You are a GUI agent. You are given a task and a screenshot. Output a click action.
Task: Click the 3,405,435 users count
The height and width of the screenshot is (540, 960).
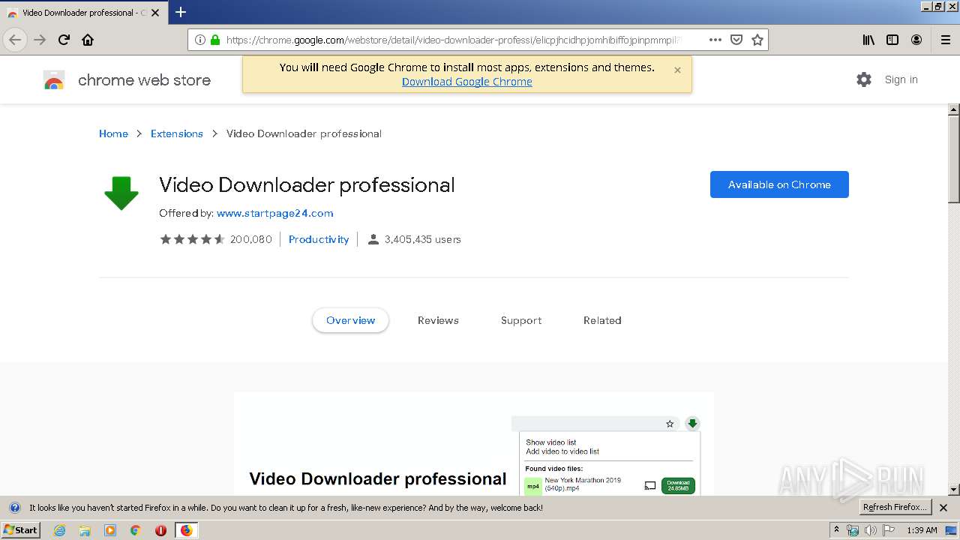414,239
